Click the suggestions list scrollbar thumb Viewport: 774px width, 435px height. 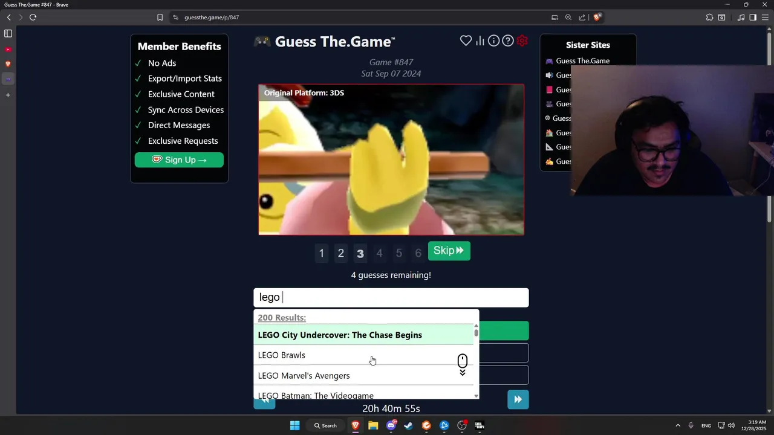tap(476, 332)
